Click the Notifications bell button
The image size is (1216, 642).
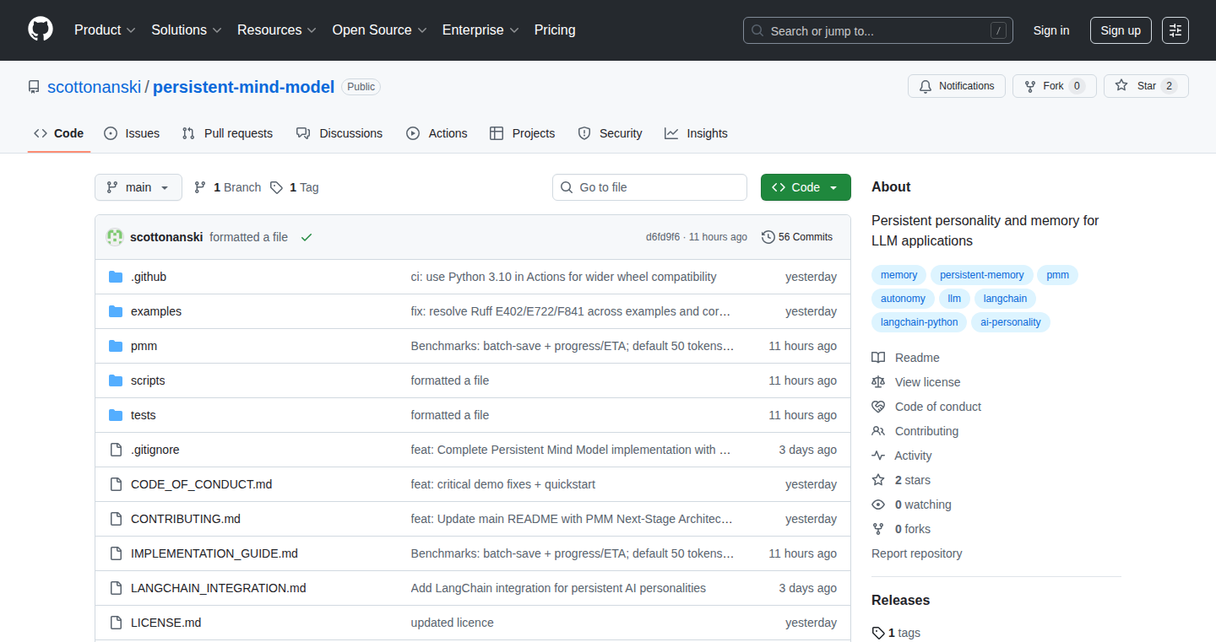coord(957,86)
